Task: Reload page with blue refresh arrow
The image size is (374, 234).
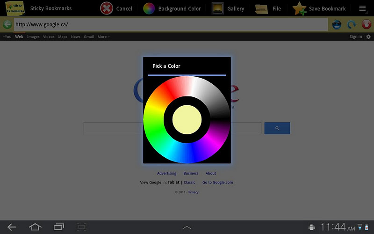Action: tap(352, 24)
